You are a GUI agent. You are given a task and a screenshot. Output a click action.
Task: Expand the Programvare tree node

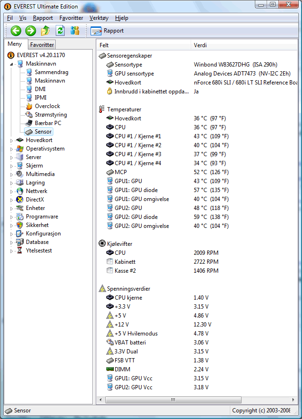(x=11, y=217)
